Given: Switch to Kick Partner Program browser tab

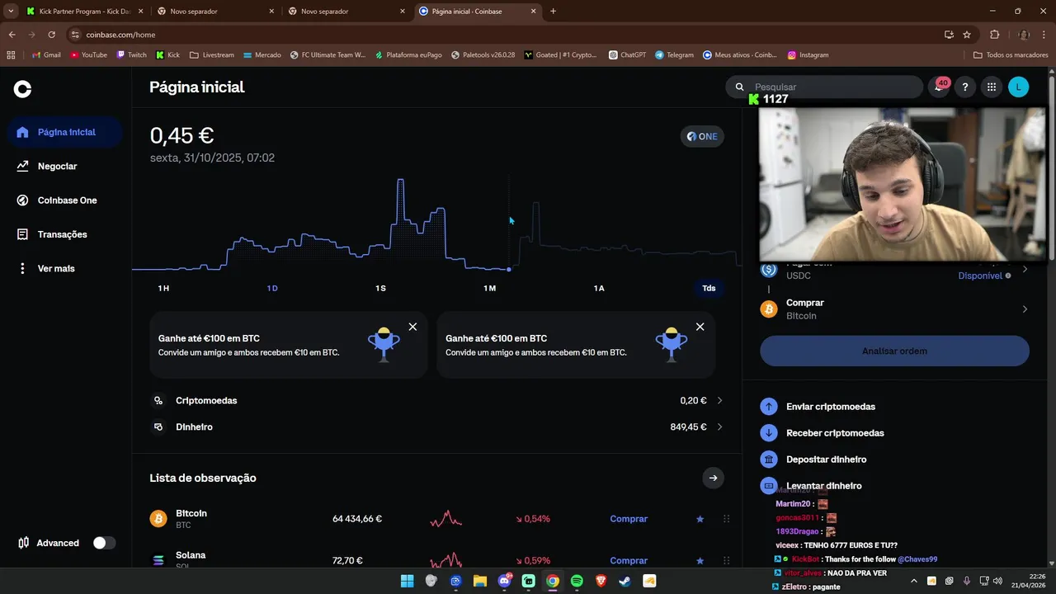Looking at the screenshot, I should [82, 12].
